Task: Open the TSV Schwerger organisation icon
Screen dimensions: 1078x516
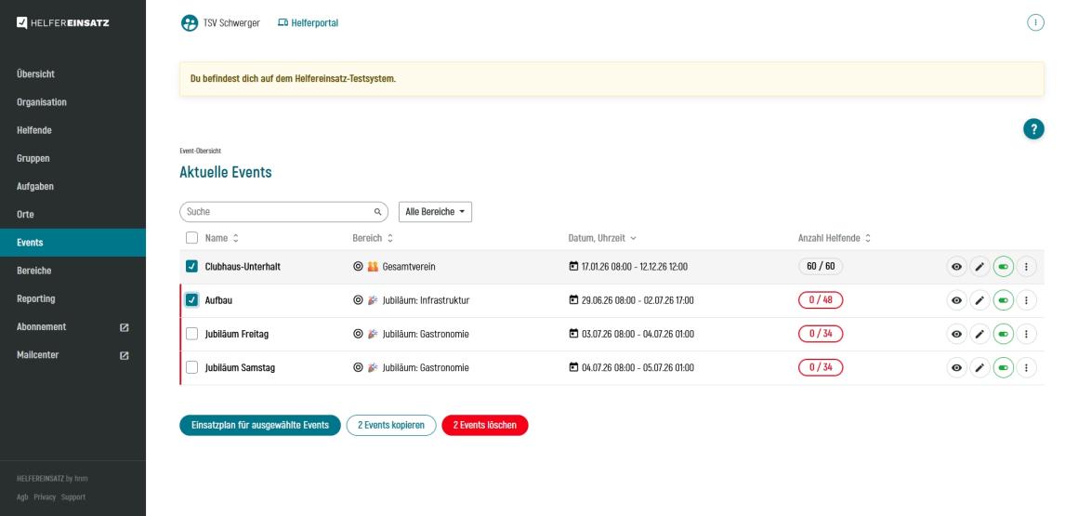Action: (x=189, y=23)
